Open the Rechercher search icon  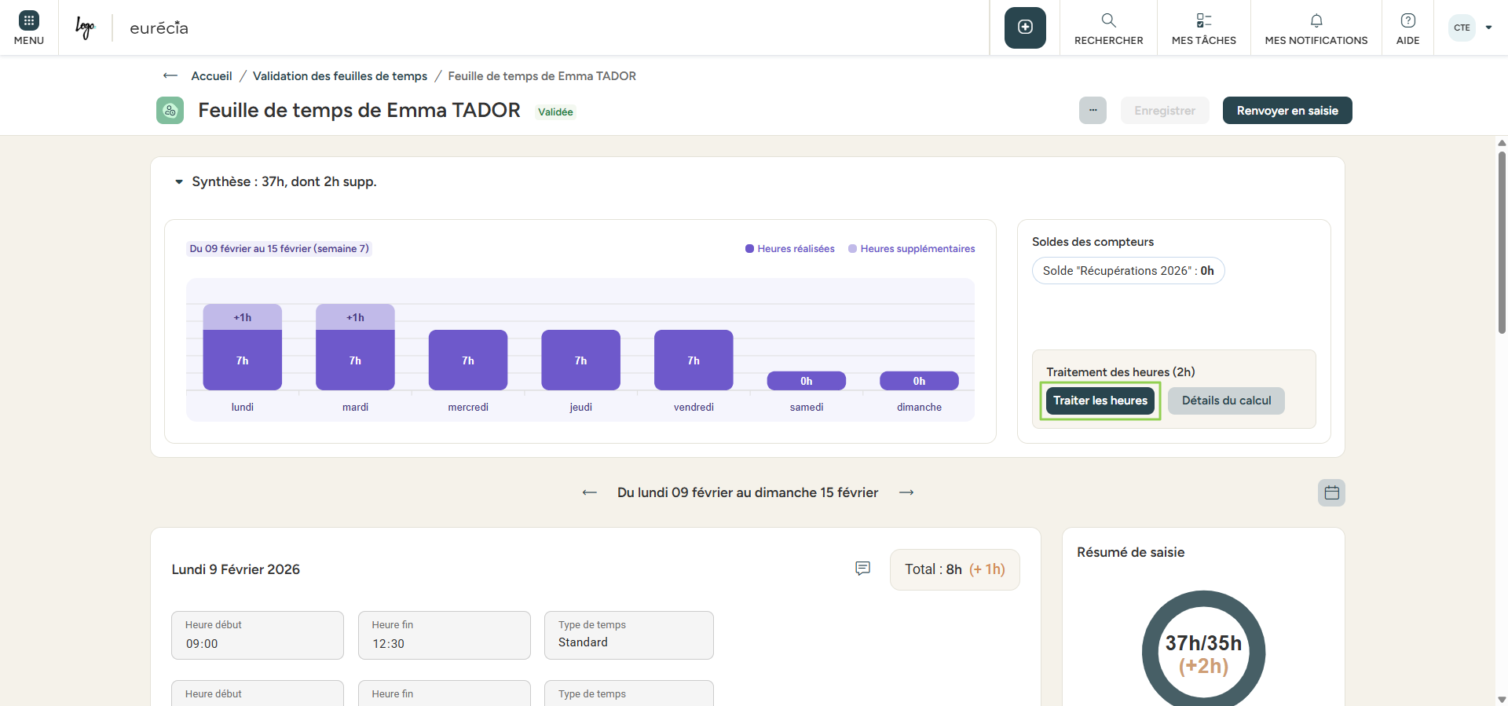pos(1108,27)
